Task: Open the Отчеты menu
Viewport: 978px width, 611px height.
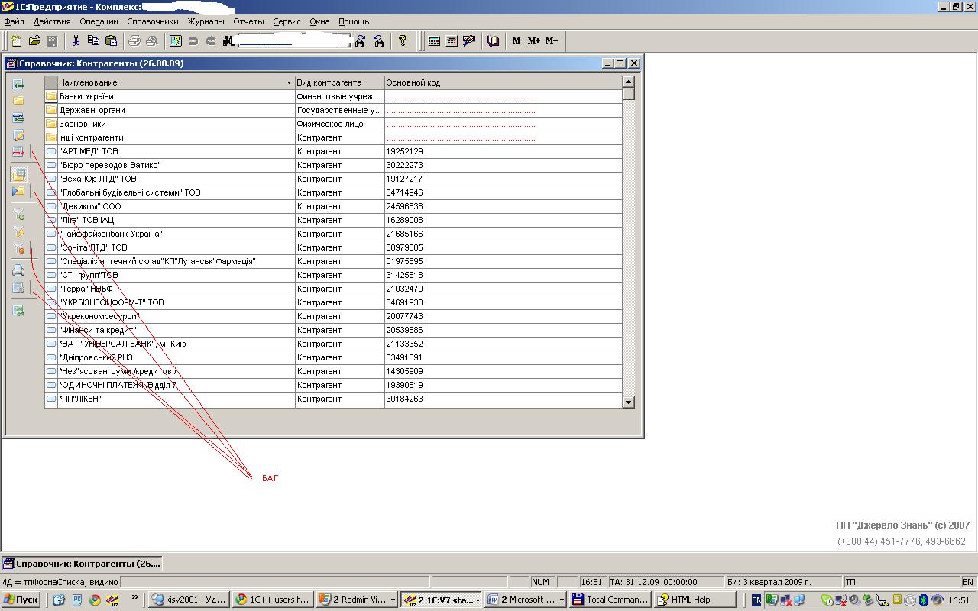Action: [248, 21]
